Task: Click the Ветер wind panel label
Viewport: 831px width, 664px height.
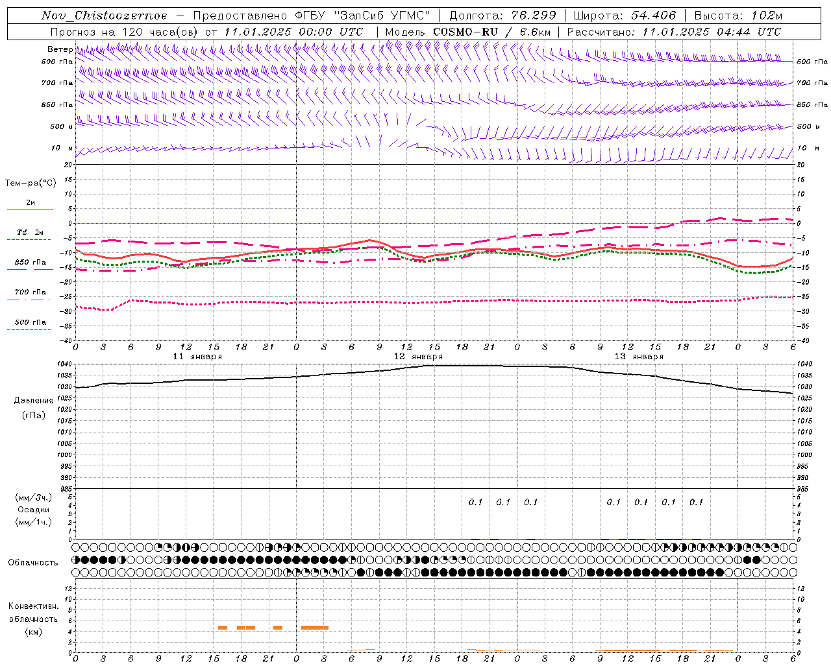Action: click(x=60, y=49)
